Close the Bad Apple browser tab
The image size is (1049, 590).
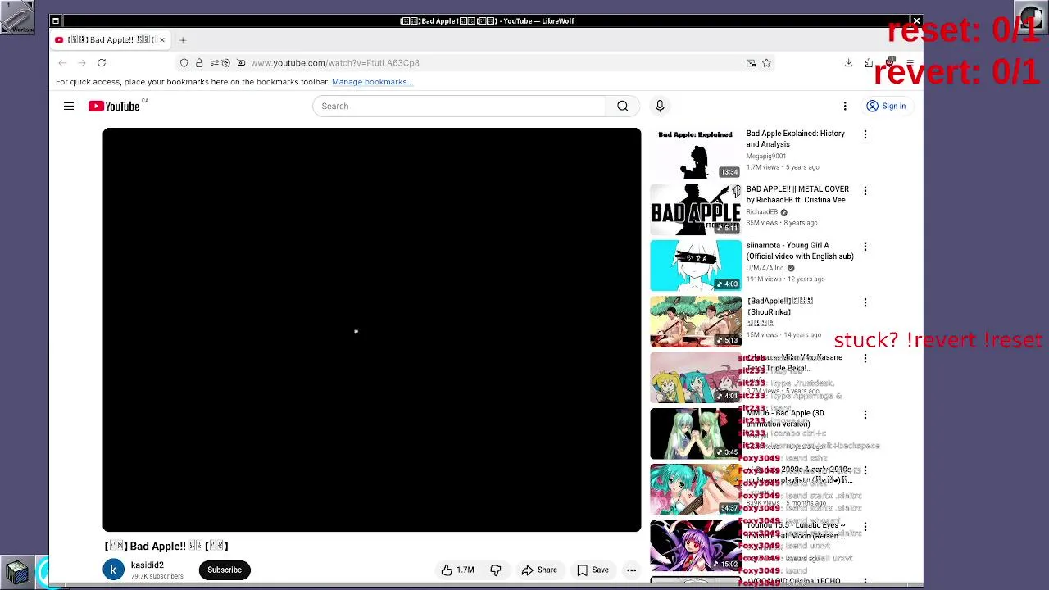[162, 39]
